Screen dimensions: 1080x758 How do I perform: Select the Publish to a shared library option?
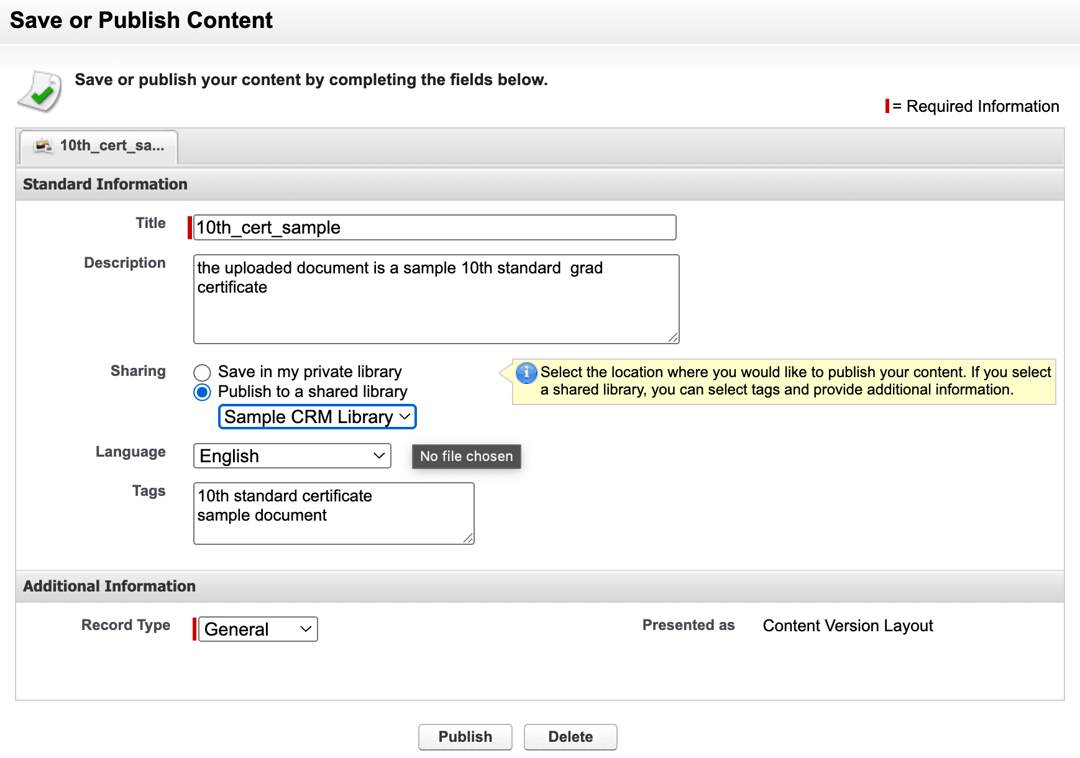pyautogui.click(x=201, y=392)
